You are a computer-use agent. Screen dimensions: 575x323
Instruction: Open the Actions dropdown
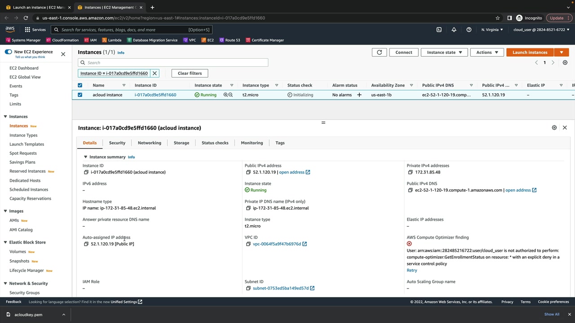tap(487, 52)
